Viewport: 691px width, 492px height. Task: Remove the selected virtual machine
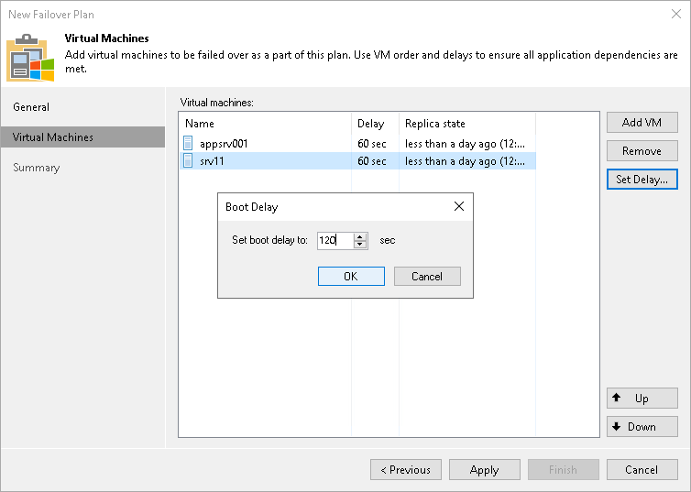(642, 151)
